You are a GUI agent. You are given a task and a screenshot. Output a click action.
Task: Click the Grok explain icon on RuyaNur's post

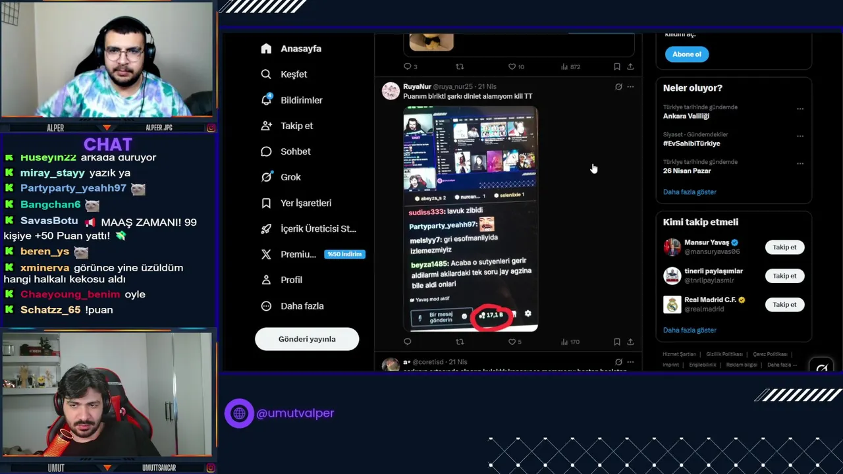tap(618, 86)
